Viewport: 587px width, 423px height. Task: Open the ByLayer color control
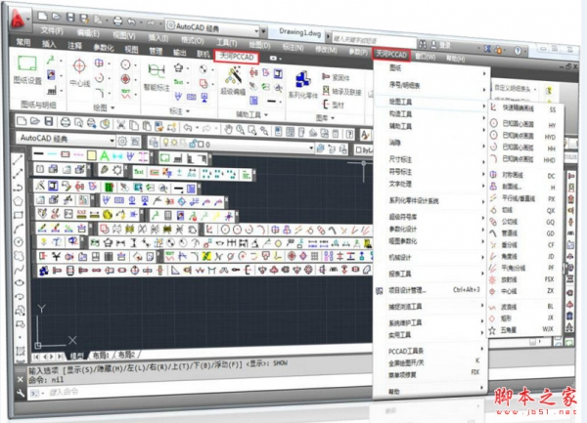tap(364, 149)
